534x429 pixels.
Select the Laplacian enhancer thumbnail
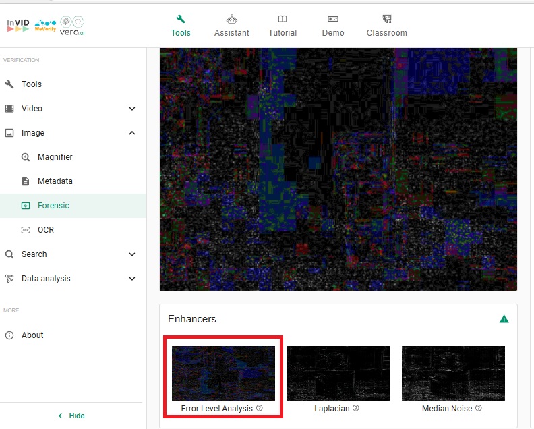point(338,374)
